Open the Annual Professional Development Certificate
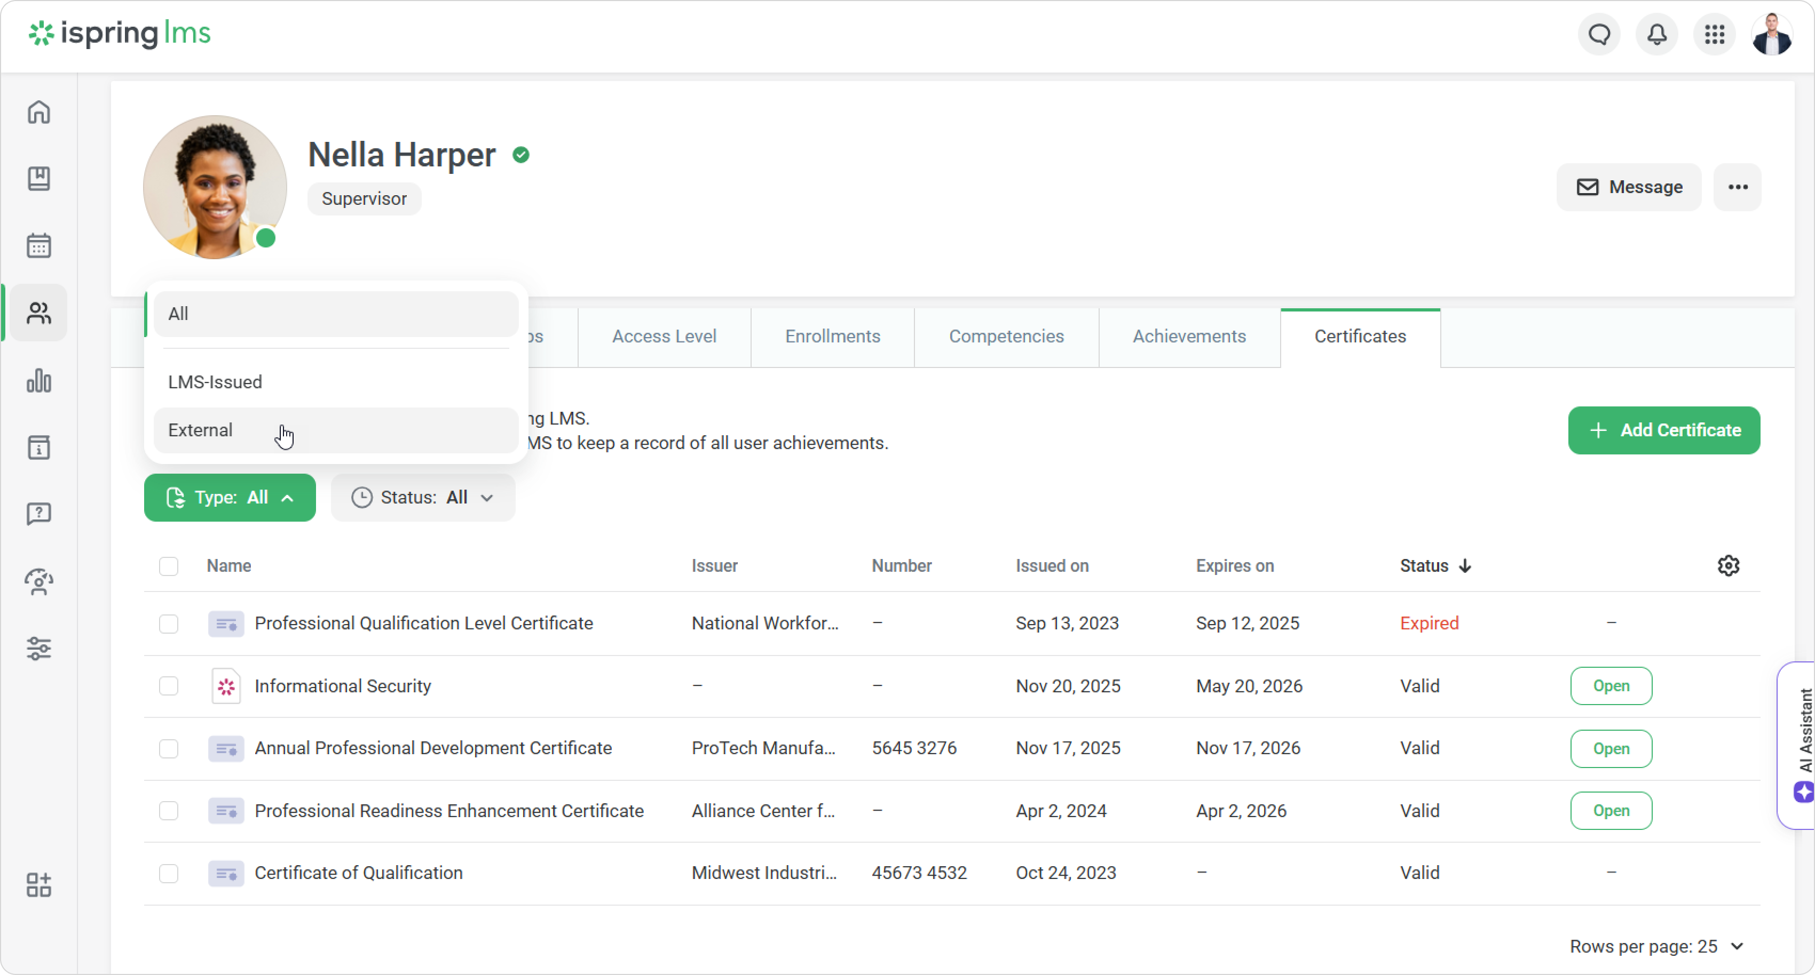1815x975 pixels. [1611, 748]
